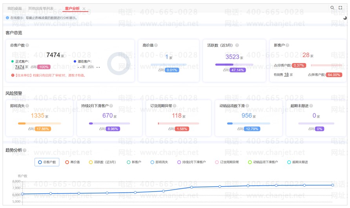Click the 100% 正式客户 badge

44,67
